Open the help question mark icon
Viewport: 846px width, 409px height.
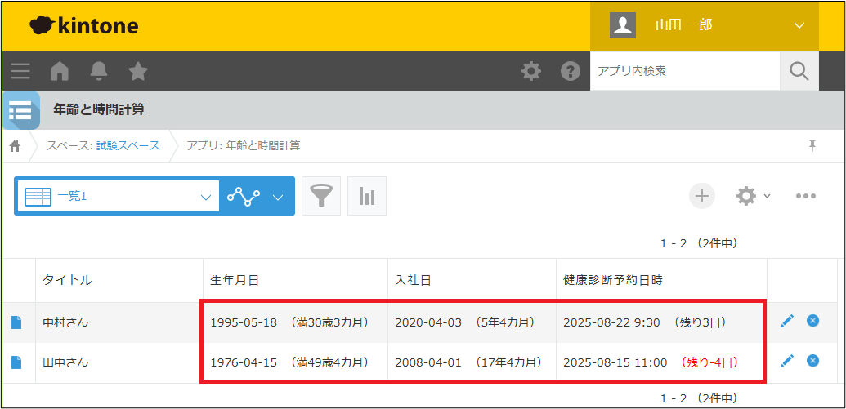[x=570, y=71]
